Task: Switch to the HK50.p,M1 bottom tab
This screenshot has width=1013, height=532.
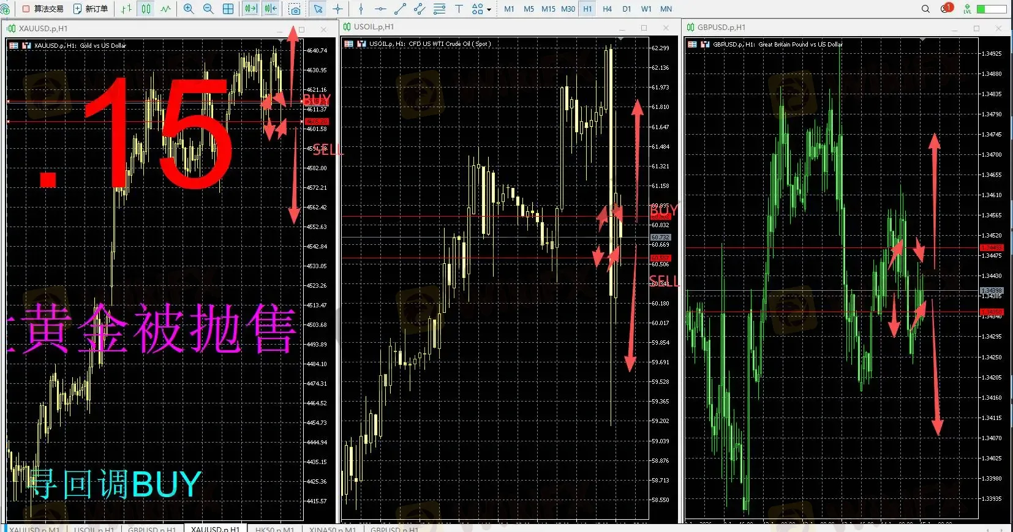Action: point(275,529)
